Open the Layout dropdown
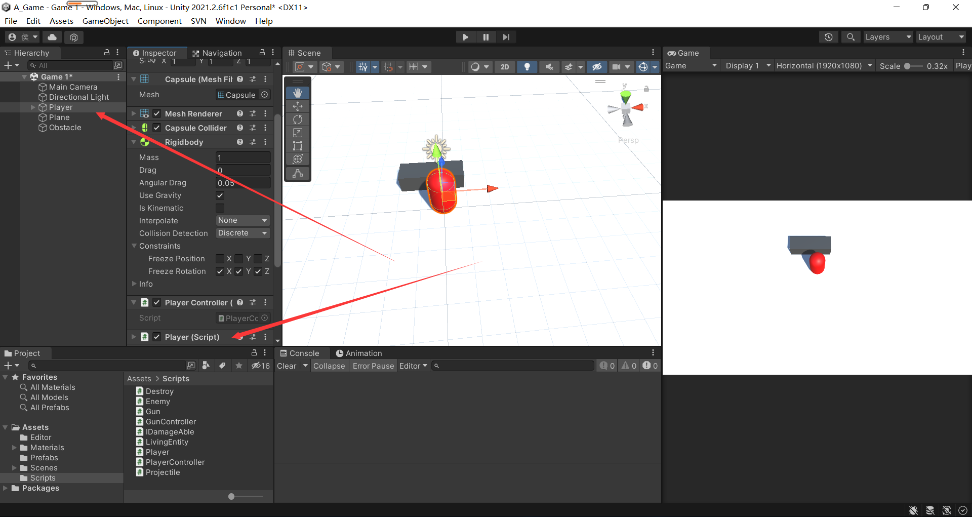 (x=941, y=37)
